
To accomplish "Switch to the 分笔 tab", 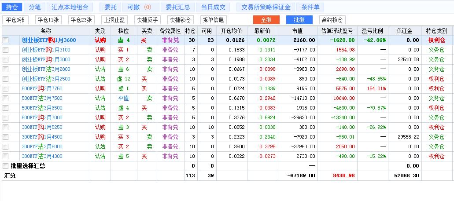I will (x=34, y=7).
